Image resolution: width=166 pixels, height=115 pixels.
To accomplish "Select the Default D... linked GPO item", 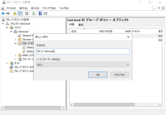I will 28,36.
